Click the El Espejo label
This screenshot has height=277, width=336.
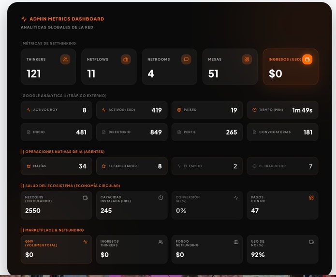(x=193, y=166)
